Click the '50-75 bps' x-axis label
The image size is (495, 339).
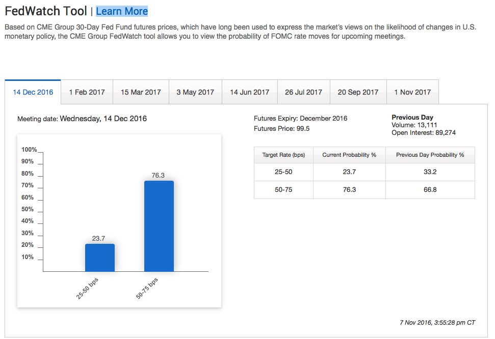point(147,288)
